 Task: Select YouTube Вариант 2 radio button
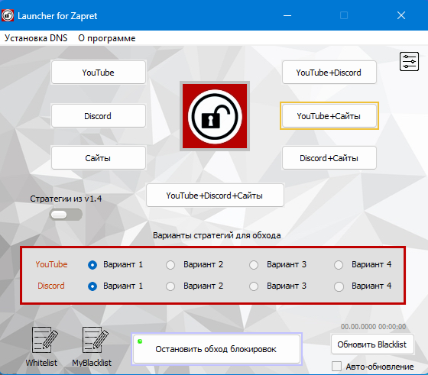pos(170,265)
